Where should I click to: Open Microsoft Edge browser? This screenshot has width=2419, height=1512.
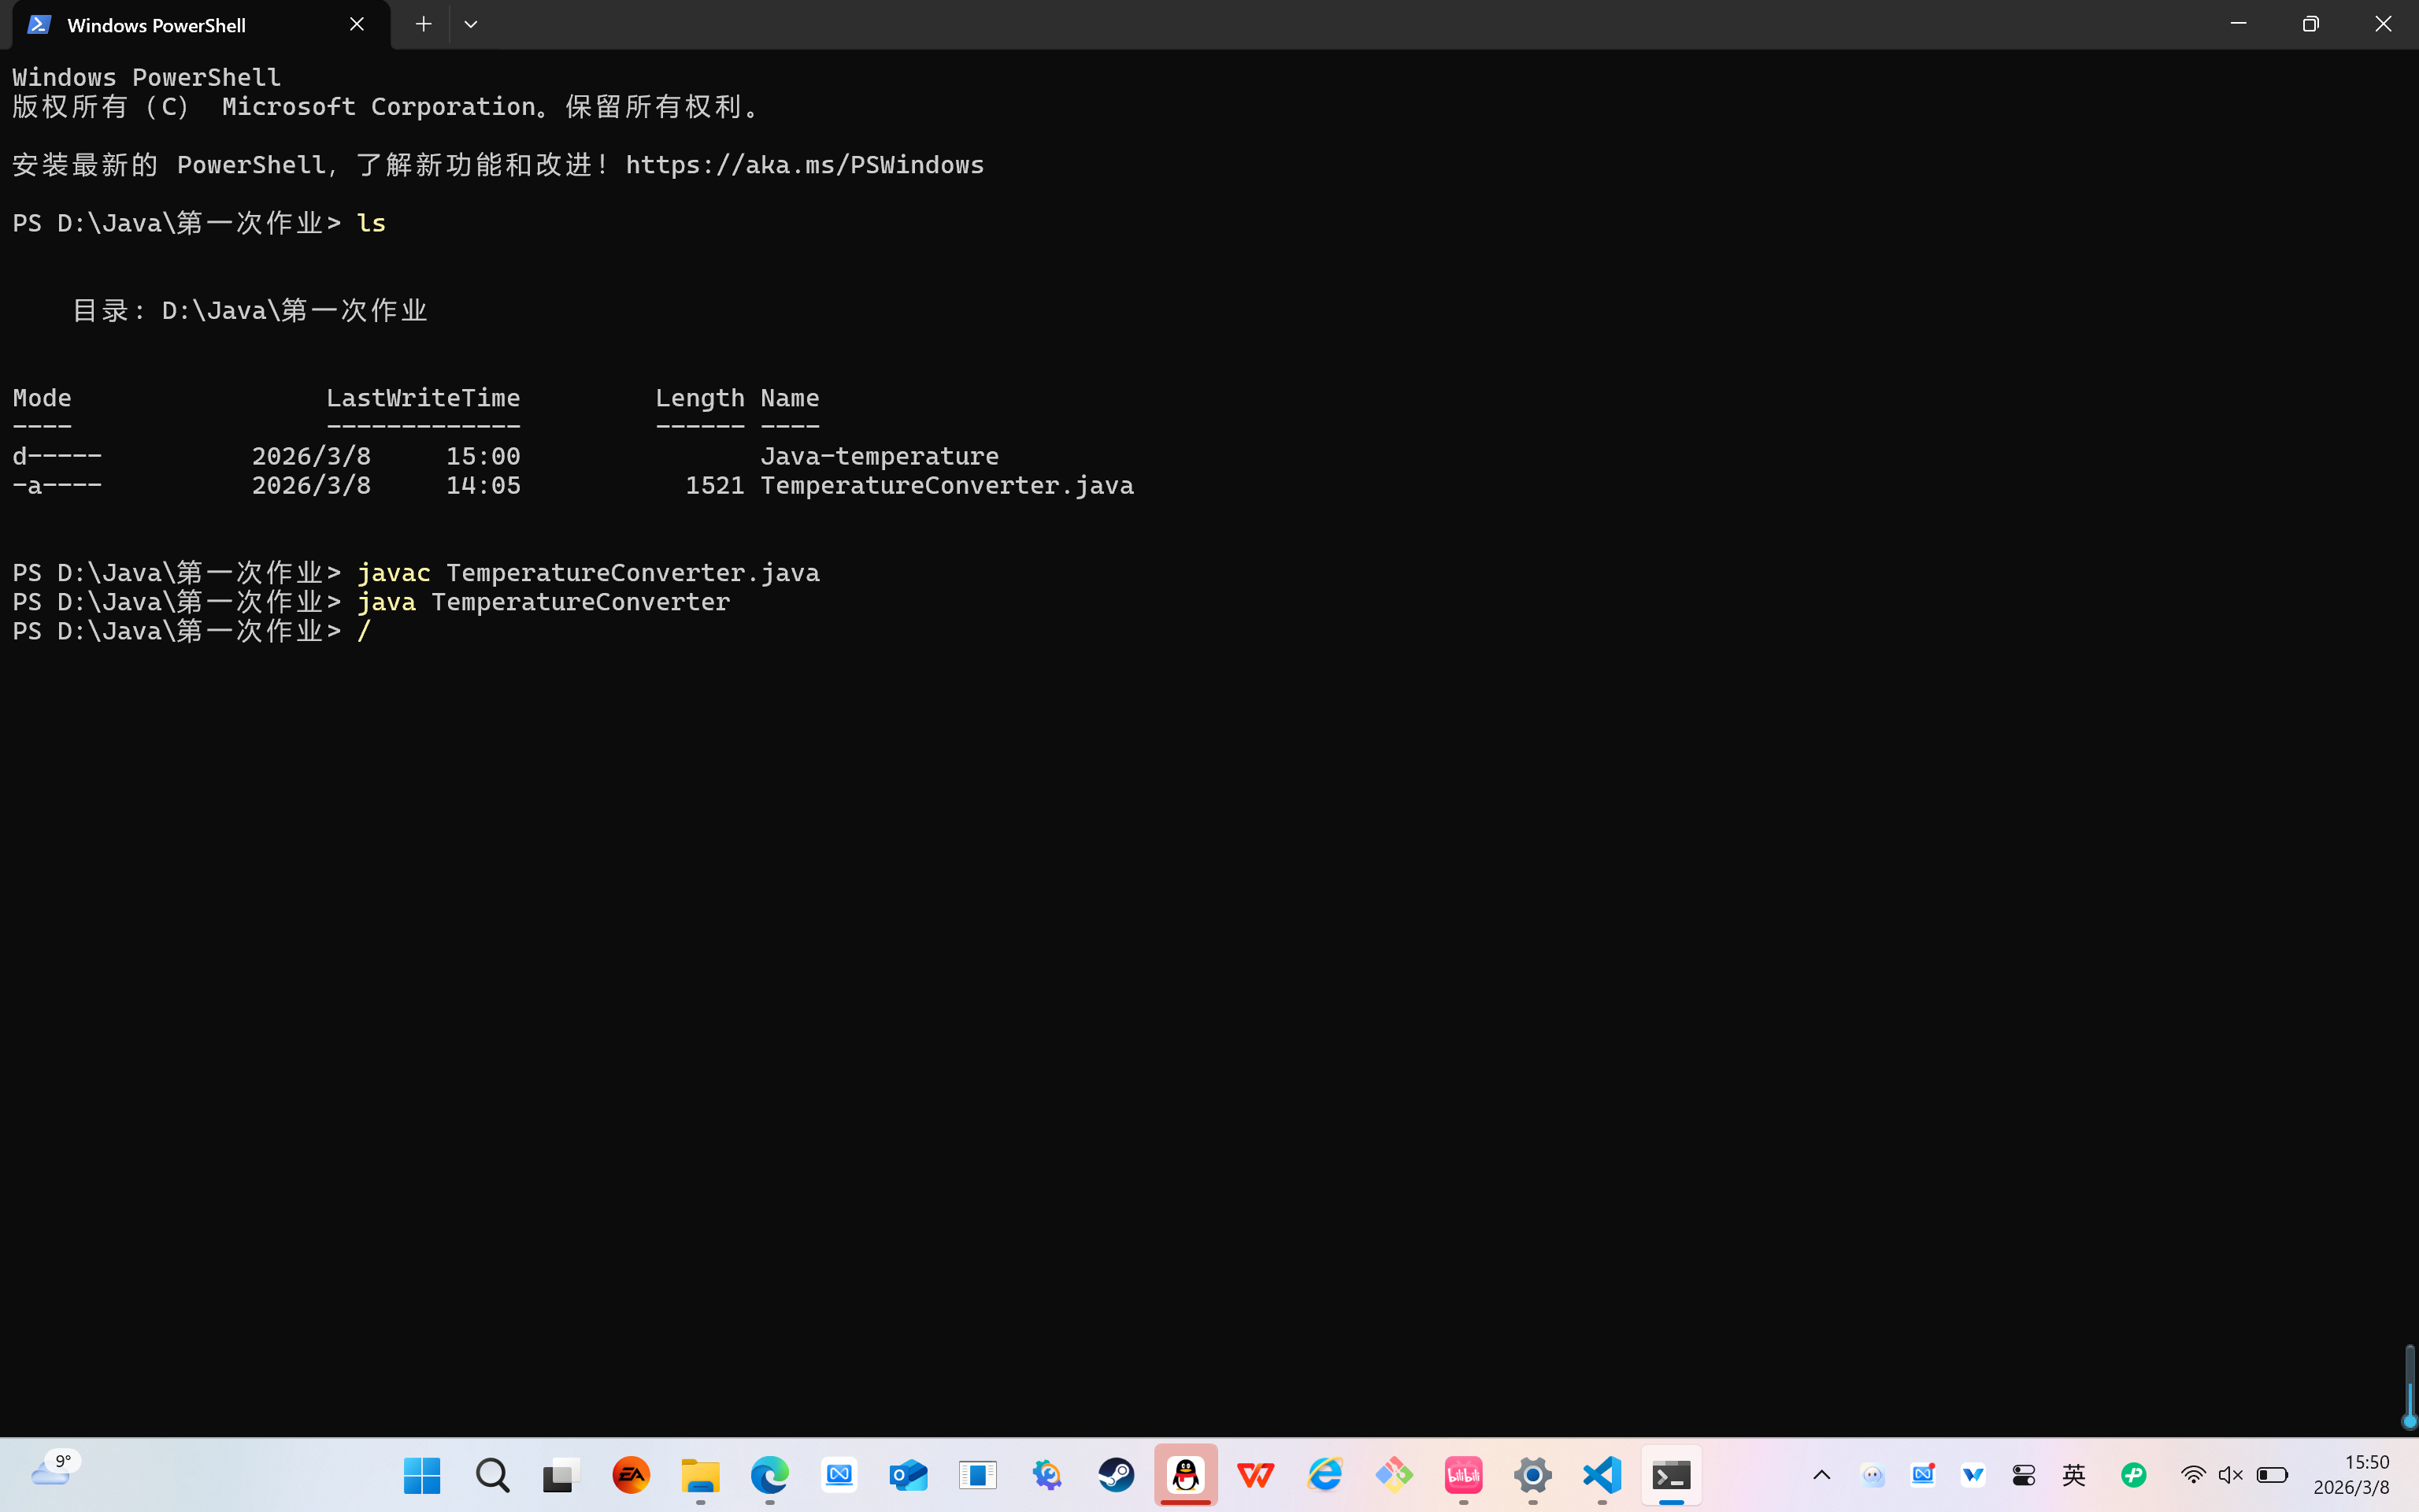(x=769, y=1475)
